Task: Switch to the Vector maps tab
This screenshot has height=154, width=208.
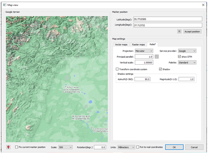Action: pyautogui.click(x=121, y=44)
